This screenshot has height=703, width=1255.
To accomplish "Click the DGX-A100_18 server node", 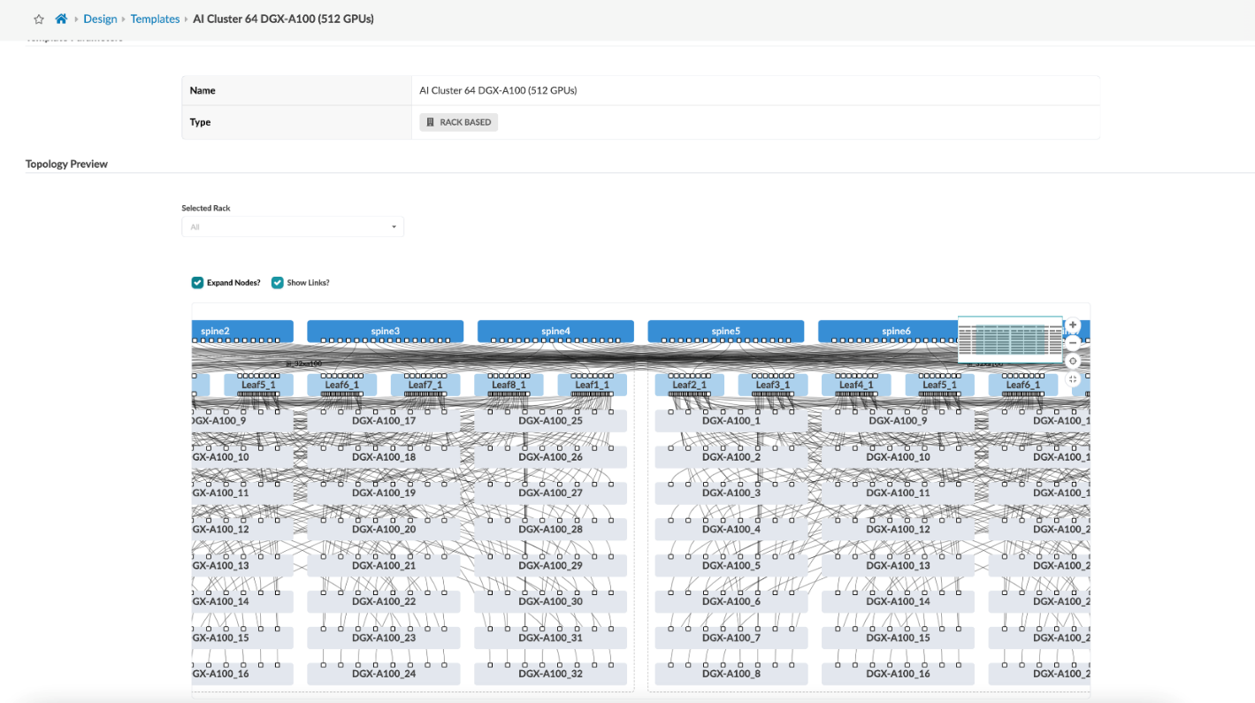I will (384, 457).
